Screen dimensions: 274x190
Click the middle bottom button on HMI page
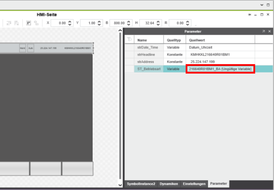click(x=46, y=169)
